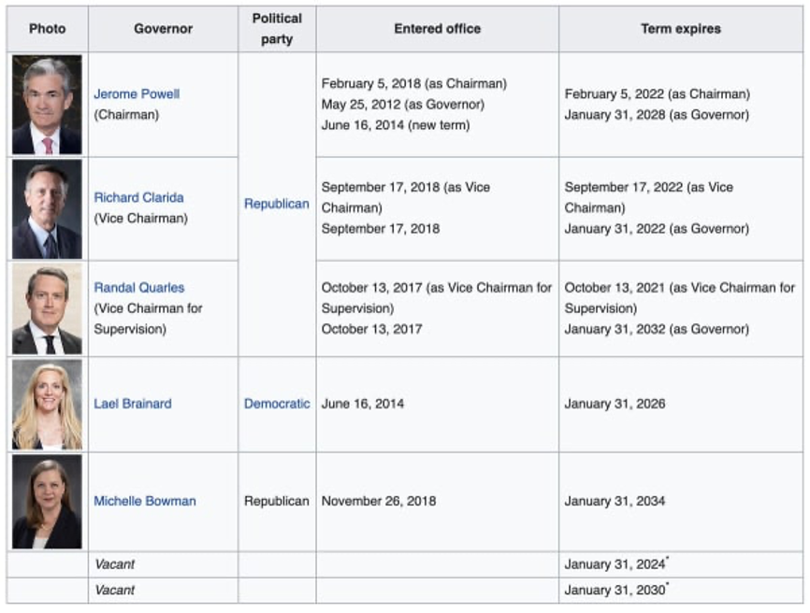The width and height of the screenshot is (810, 613).
Task: Open the Jerome Powell link
Action: [137, 93]
